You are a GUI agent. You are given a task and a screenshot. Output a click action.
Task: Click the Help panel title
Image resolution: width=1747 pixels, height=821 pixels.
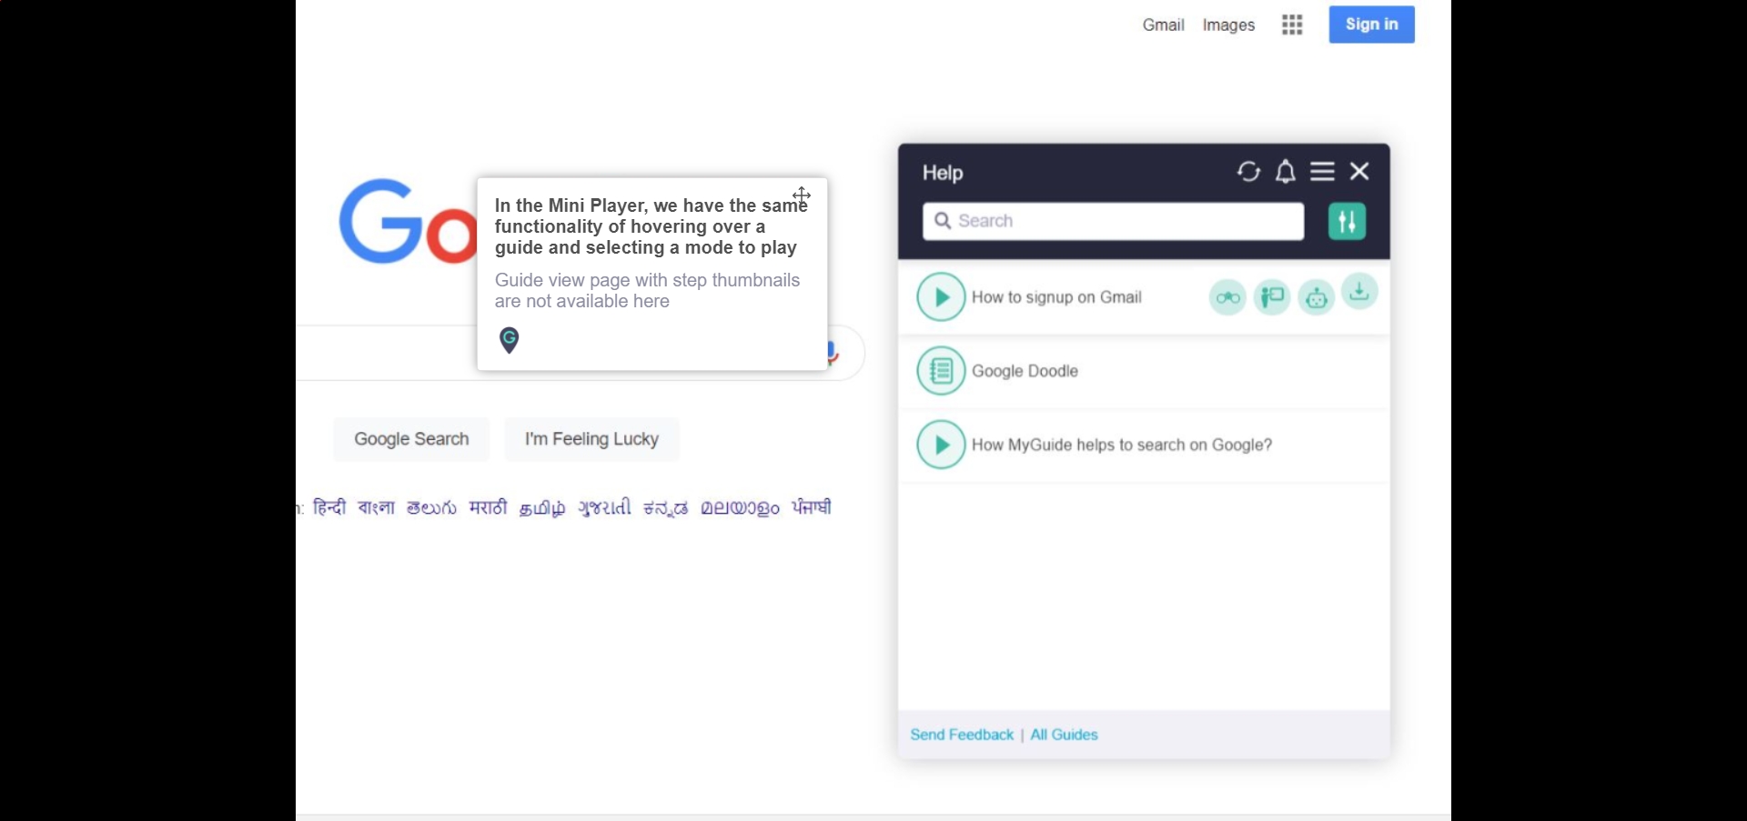click(x=943, y=173)
